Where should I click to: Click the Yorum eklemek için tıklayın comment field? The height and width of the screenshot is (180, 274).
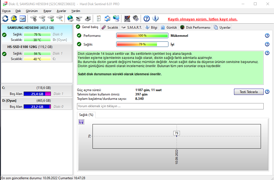tap(170, 106)
